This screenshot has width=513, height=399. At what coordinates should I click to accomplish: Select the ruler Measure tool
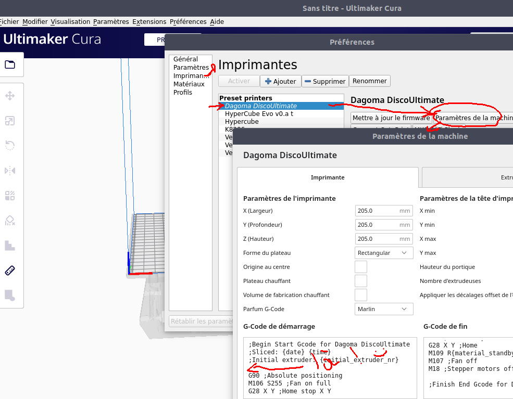10,271
